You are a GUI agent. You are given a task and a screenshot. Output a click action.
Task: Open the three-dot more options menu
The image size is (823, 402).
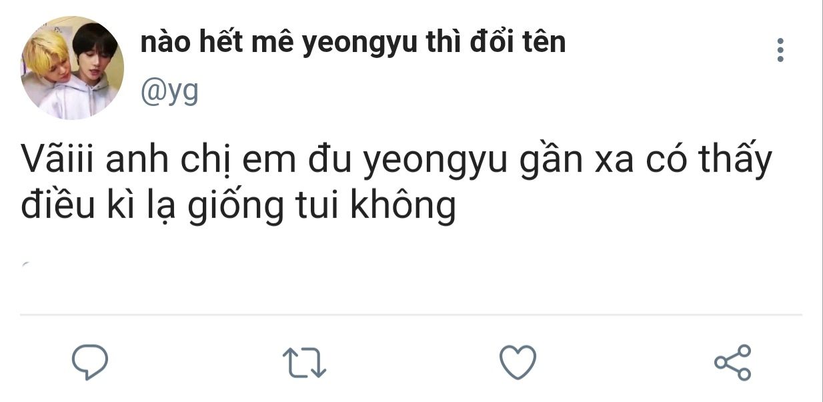pyautogui.click(x=780, y=50)
